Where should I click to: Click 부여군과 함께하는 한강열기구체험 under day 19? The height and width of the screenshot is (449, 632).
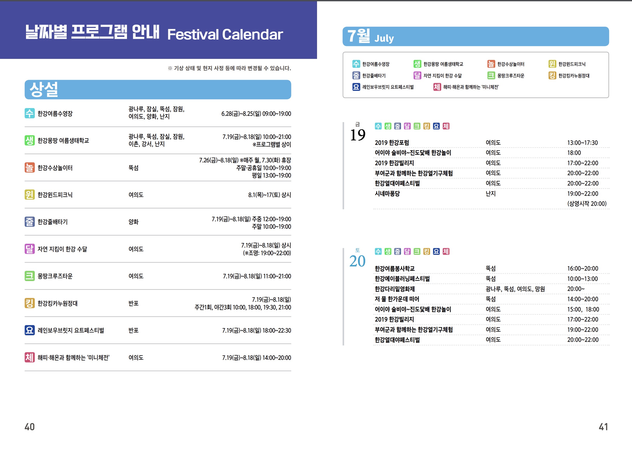coord(414,173)
